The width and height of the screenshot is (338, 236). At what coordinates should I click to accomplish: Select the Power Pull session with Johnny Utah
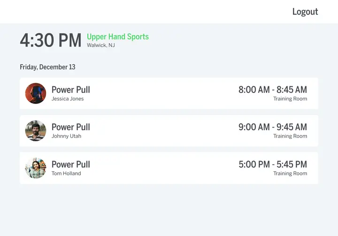coord(169,130)
